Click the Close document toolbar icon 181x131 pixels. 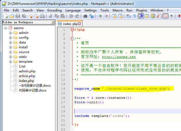point(30,16)
